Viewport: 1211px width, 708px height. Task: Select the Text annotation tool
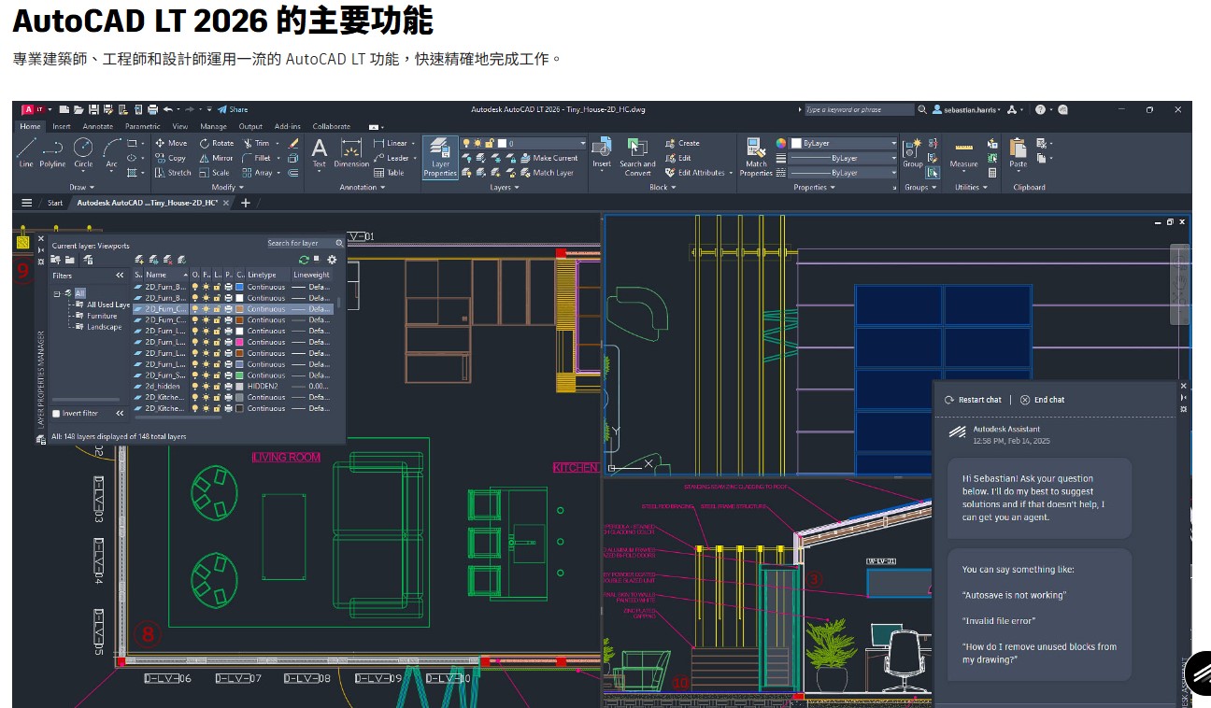(x=319, y=153)
